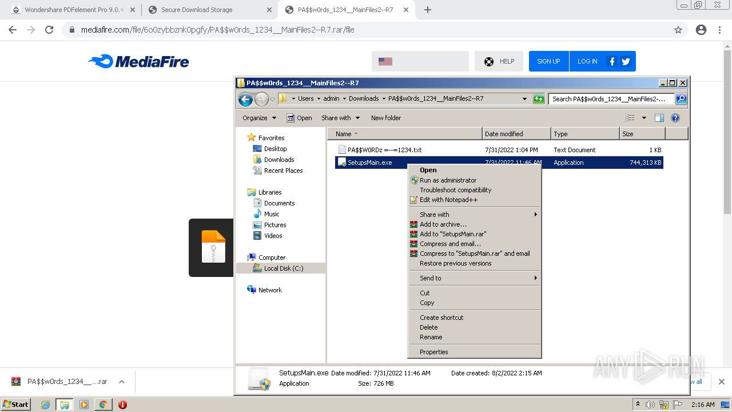
Task: Show the preview pane icon
Action: [659, 118]
